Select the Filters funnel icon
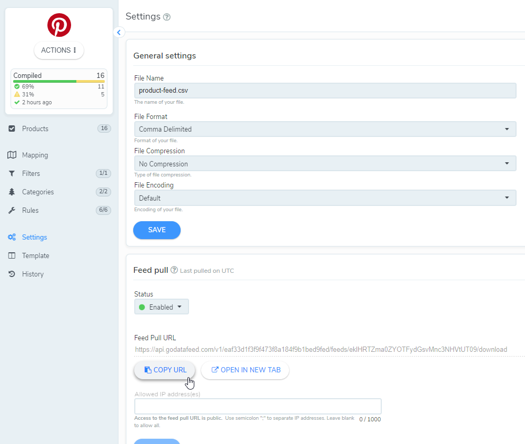The image size is (525, 444). (x=13, y=173)
